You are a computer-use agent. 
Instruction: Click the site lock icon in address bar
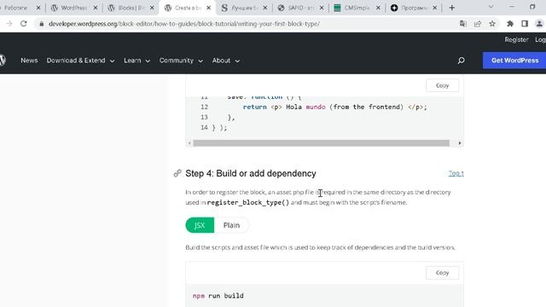(x=42, y=24)
